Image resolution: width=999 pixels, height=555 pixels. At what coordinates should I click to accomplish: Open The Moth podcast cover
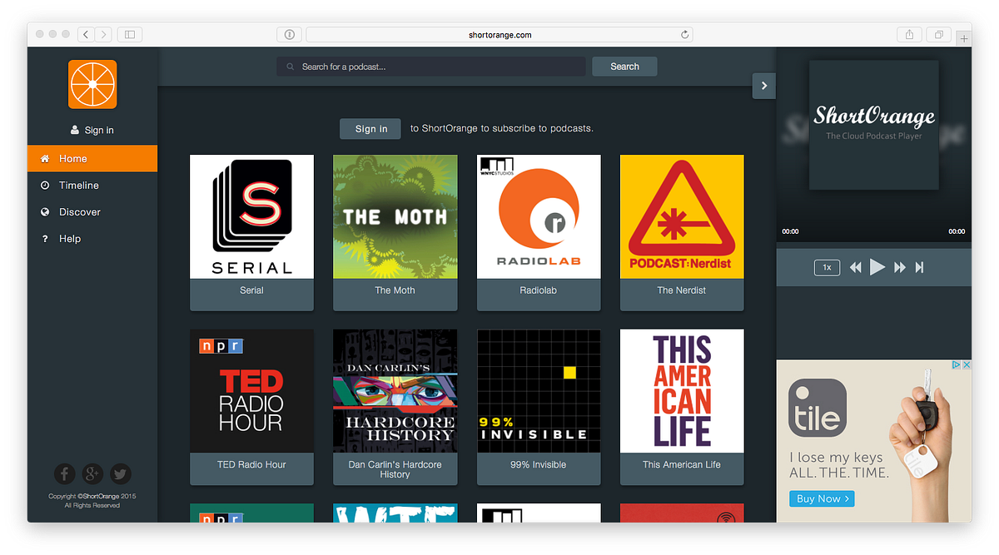[x=395, y=216]
